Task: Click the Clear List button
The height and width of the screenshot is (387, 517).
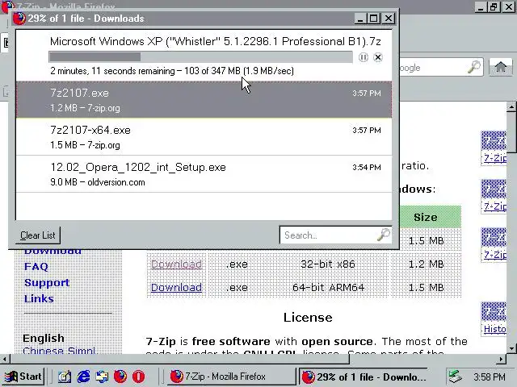Action: (38, 235)
